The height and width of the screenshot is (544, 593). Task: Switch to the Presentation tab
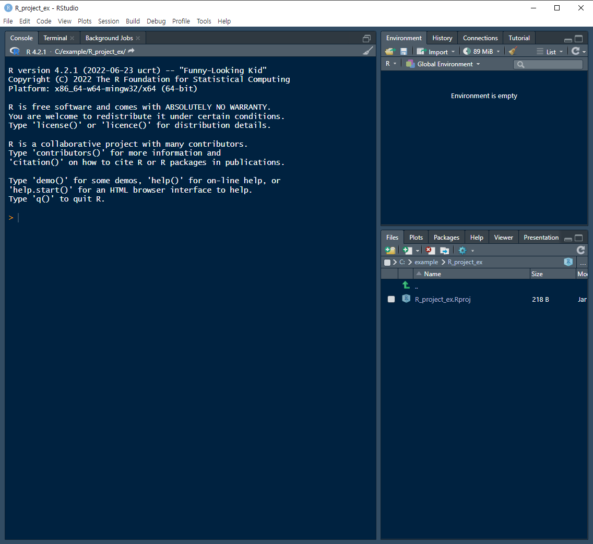pos(541,238)
